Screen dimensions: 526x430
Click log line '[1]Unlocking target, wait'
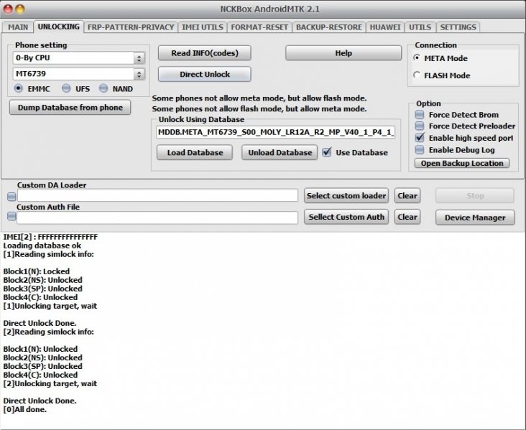coord(50,306)
